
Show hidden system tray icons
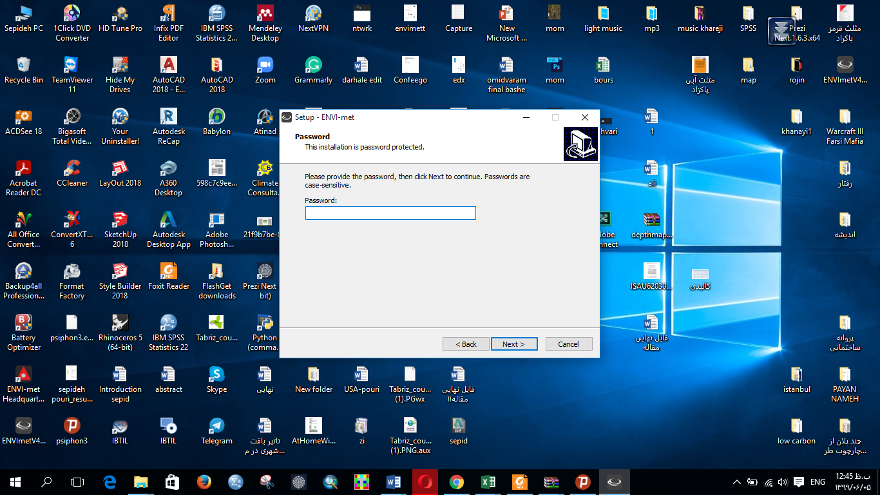(737, 481)
